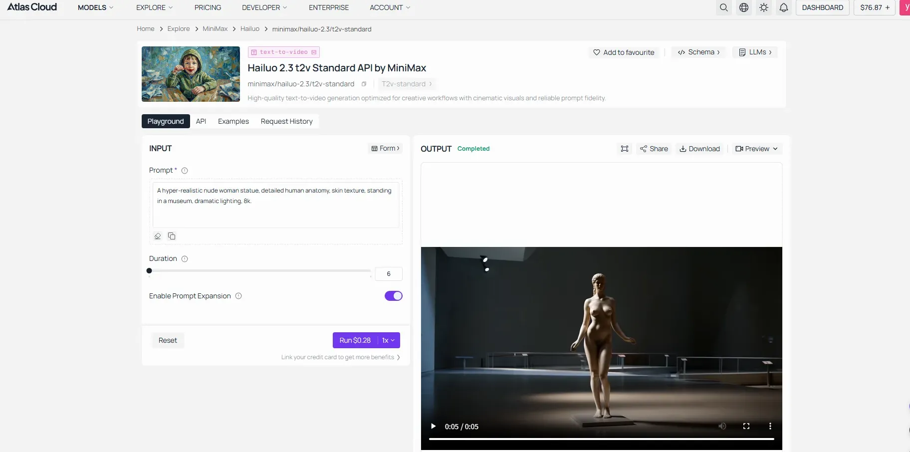910x452 pixels.
Task: Click the Duration slider handle
Action: click(149, 271)
